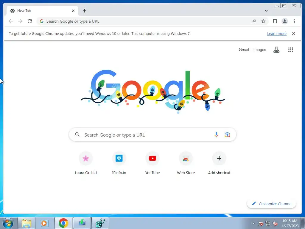The width and height of the screenshot is (305, 229).
Task: Click the taskbar clock 10:15 AM
Action: coord(290,223)
